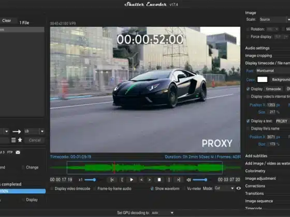Jump to the out point marker
The image size is (290, 217).
point(179,180)
